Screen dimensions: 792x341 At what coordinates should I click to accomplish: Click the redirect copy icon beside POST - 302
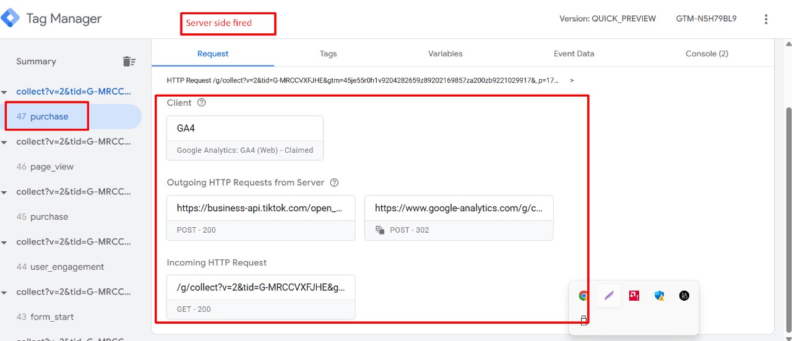[x=380, y=230]
